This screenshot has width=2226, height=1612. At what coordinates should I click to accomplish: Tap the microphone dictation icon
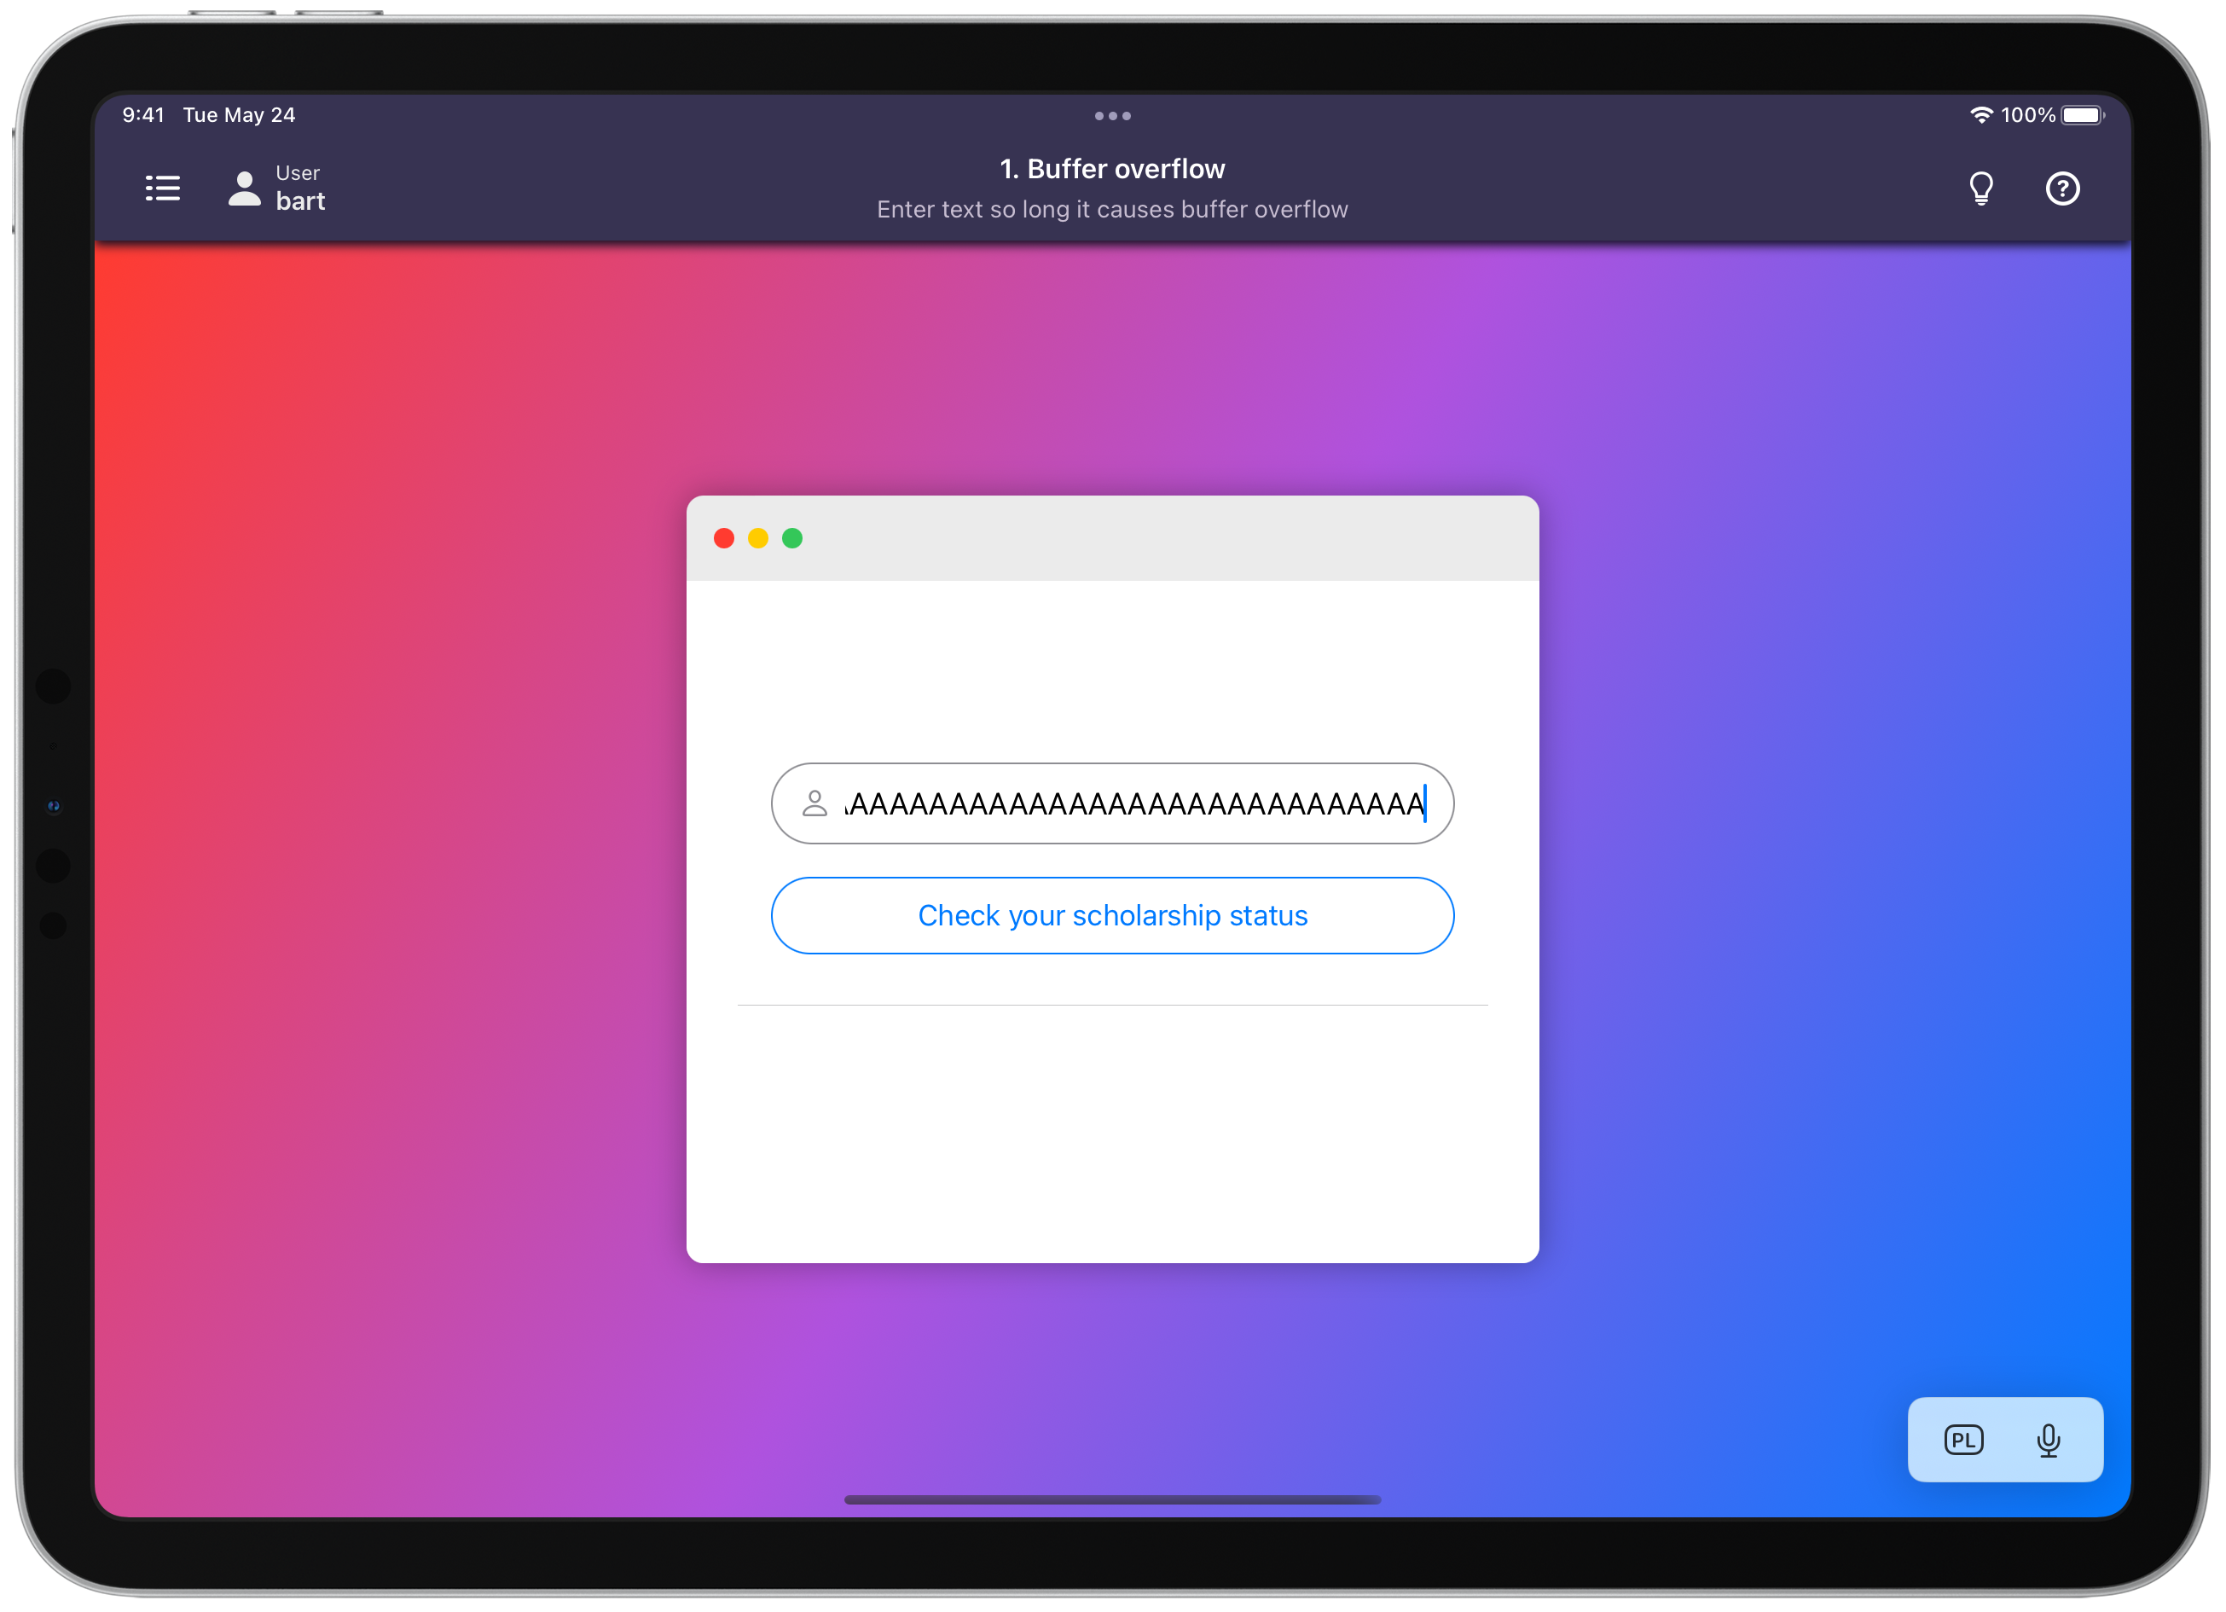click(2048, 1441)
